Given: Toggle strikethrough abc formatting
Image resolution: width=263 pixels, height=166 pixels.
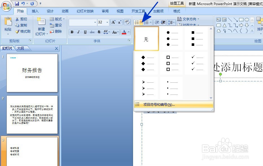Looking at the screenshot, I should [92, 32].
